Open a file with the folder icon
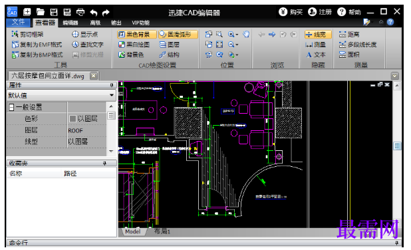 point(41,12)
